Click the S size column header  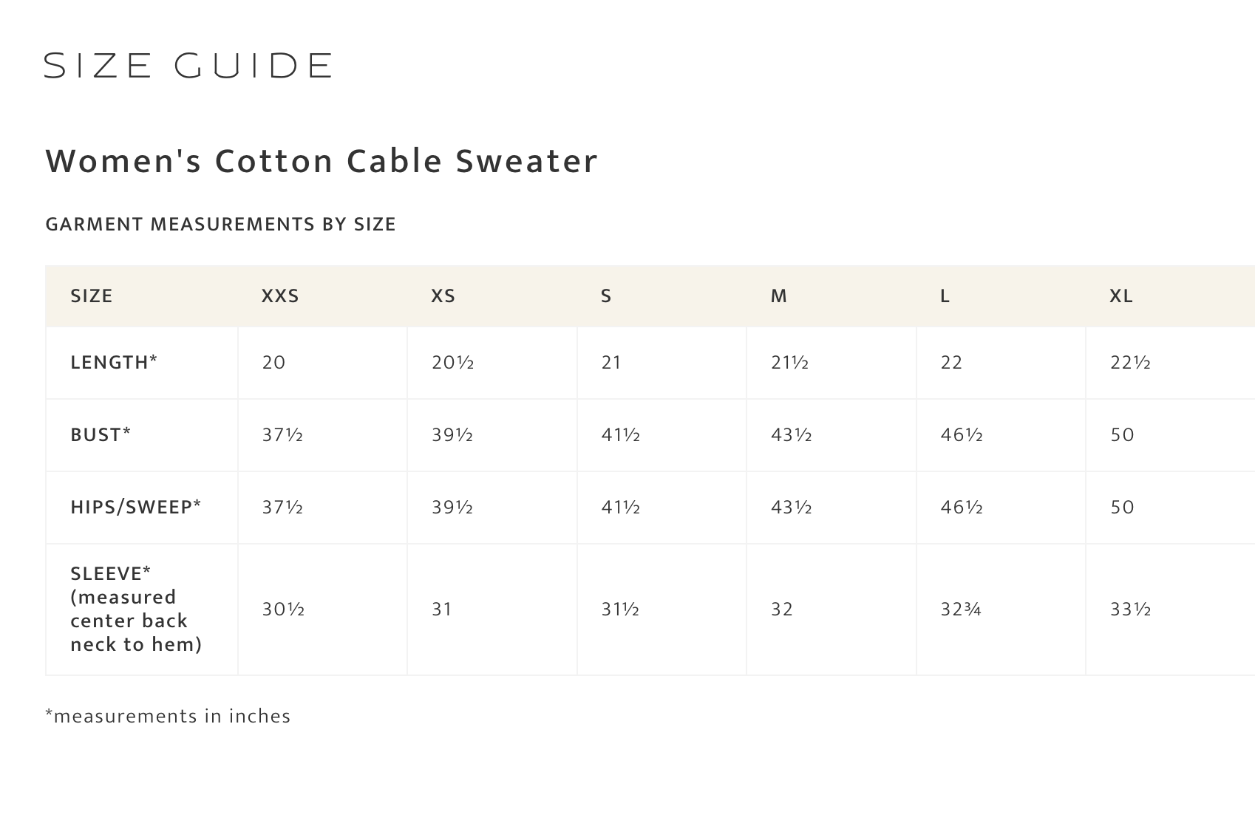pos(606,296)
